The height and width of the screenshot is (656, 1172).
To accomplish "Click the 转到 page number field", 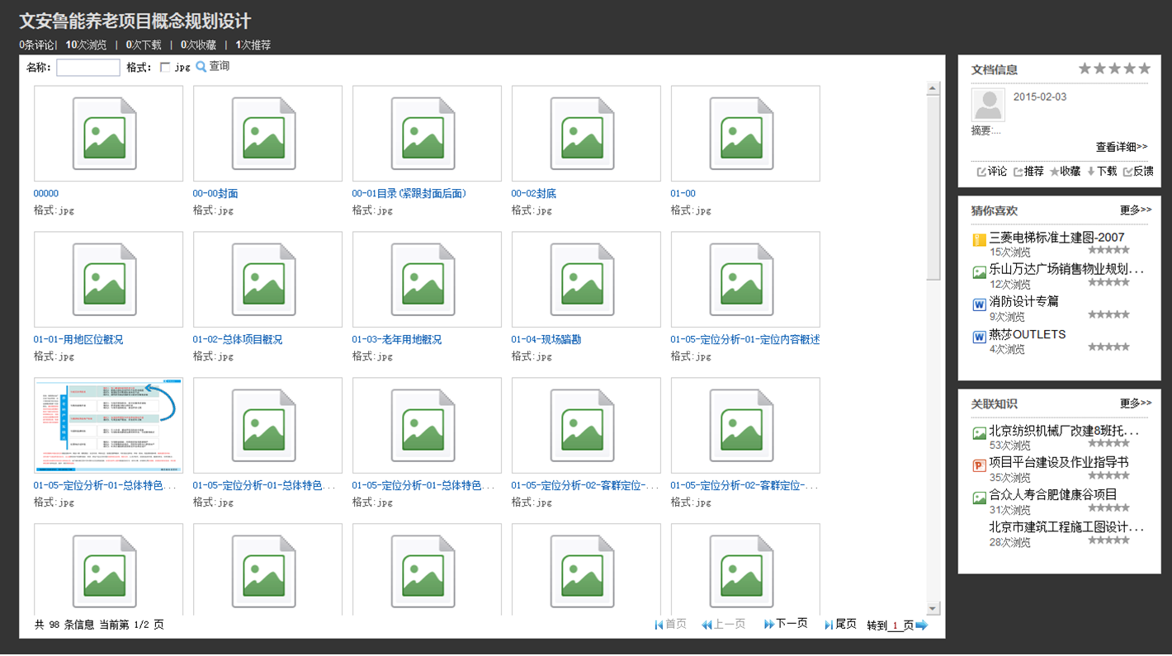I will click(895, 625).
